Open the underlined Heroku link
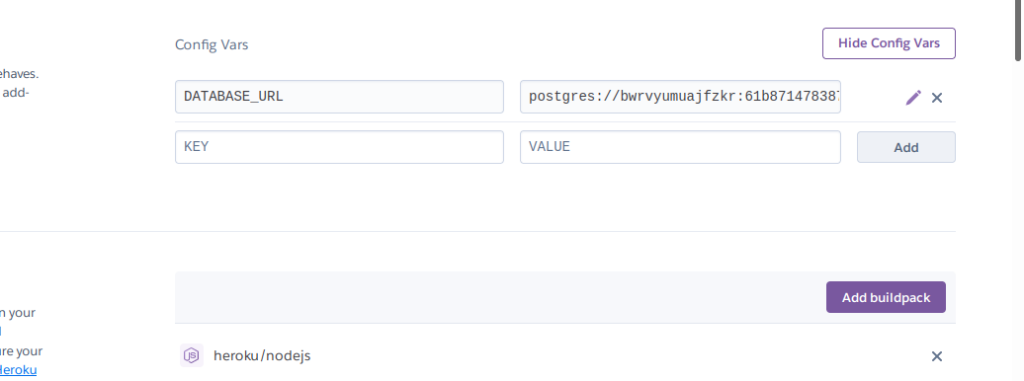 click(x=18, y=370)
